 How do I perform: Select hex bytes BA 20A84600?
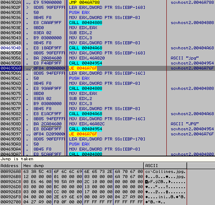click(x=47, y=58)
